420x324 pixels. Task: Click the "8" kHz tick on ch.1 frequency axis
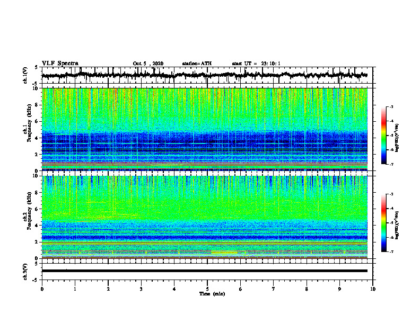click(37, 105)
